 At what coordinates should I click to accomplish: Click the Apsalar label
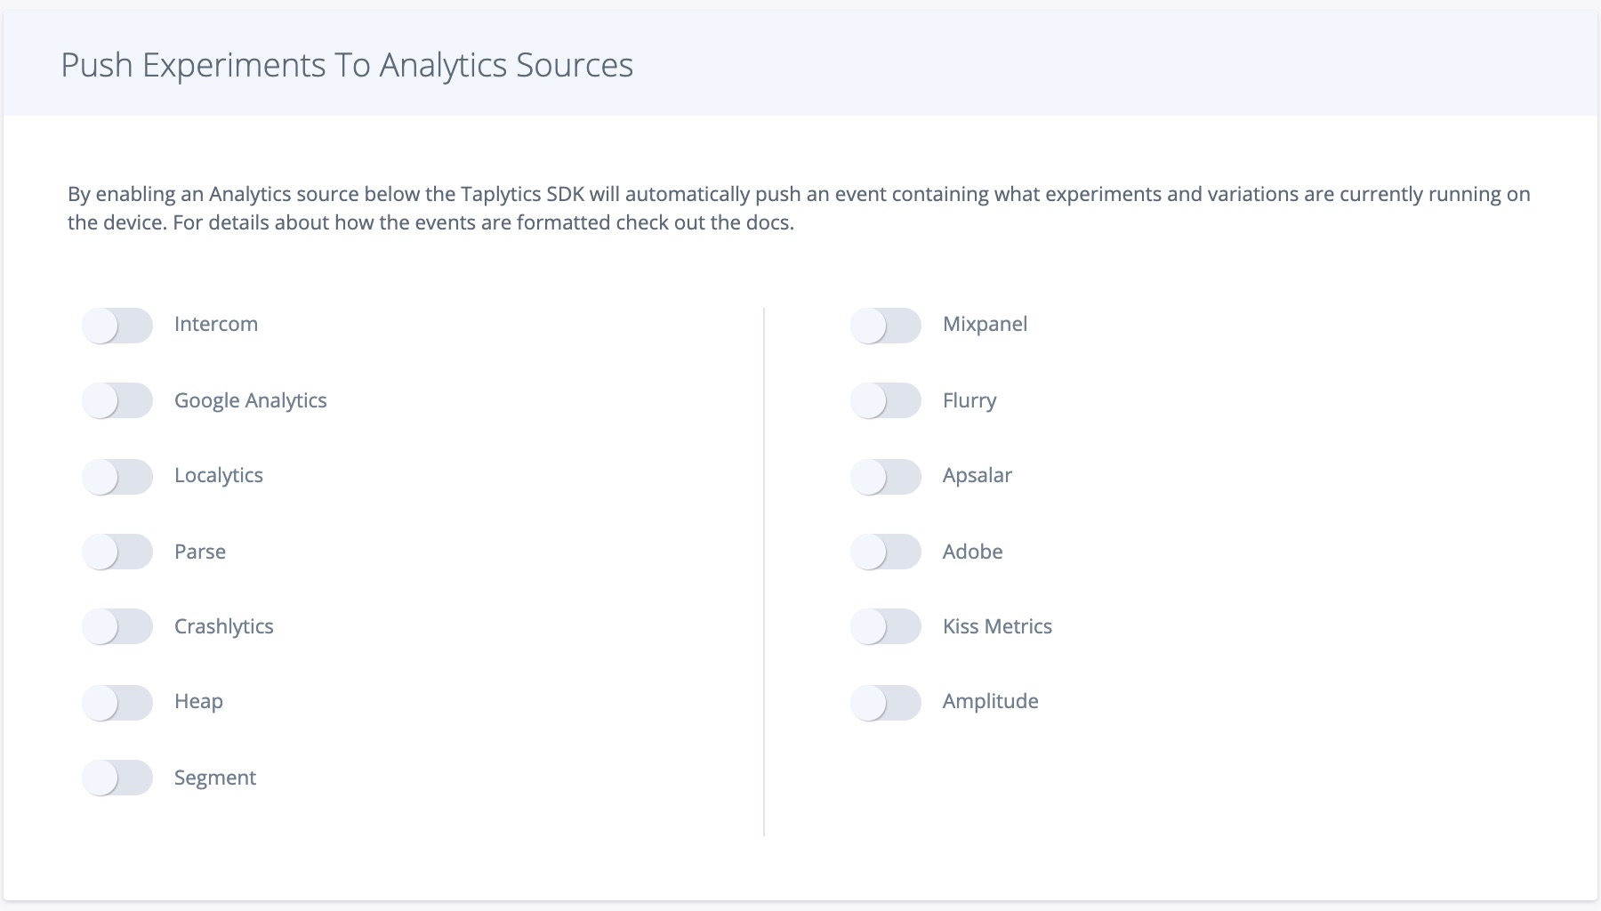[977, 475]
